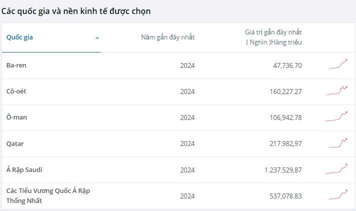This screenshot has height=211, width=356.
Task: Open the Ba-ren sparkline trend chart
Action: 338,64
